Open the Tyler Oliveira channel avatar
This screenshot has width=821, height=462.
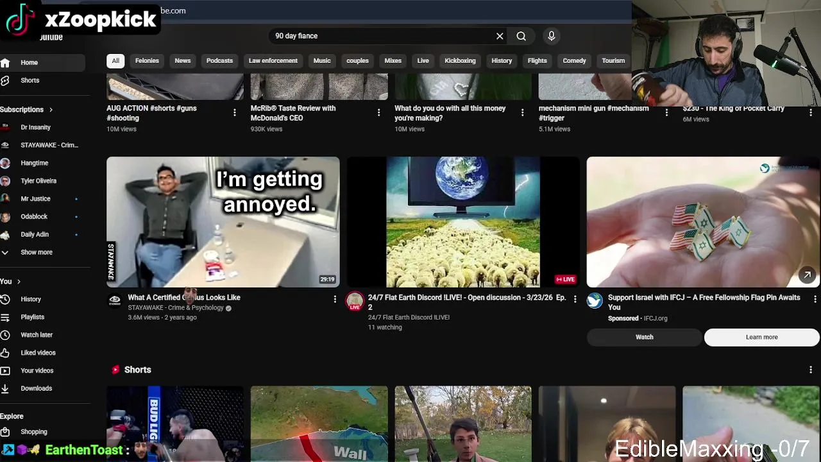click(x=5, y=181)
